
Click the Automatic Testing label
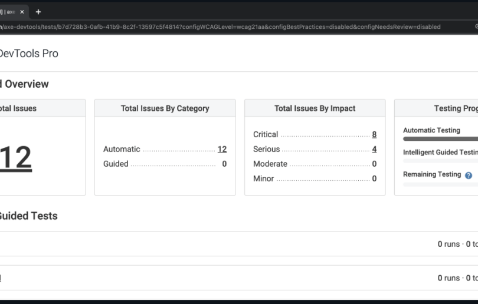[x=431, y=130]
